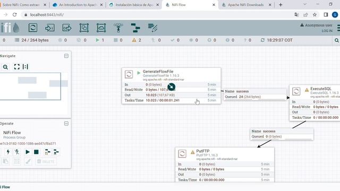Viewport: 340px width, 191px height.
Task: Click the PutFTP processor title
Action: [203, 151]
